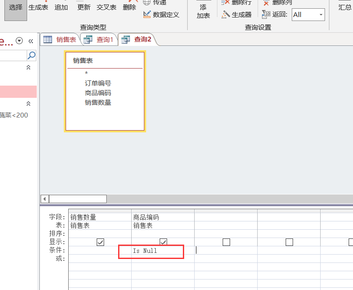Open the query ending 蔬菜<200
This screenshot has width=353, height=290.
point(14,115)
